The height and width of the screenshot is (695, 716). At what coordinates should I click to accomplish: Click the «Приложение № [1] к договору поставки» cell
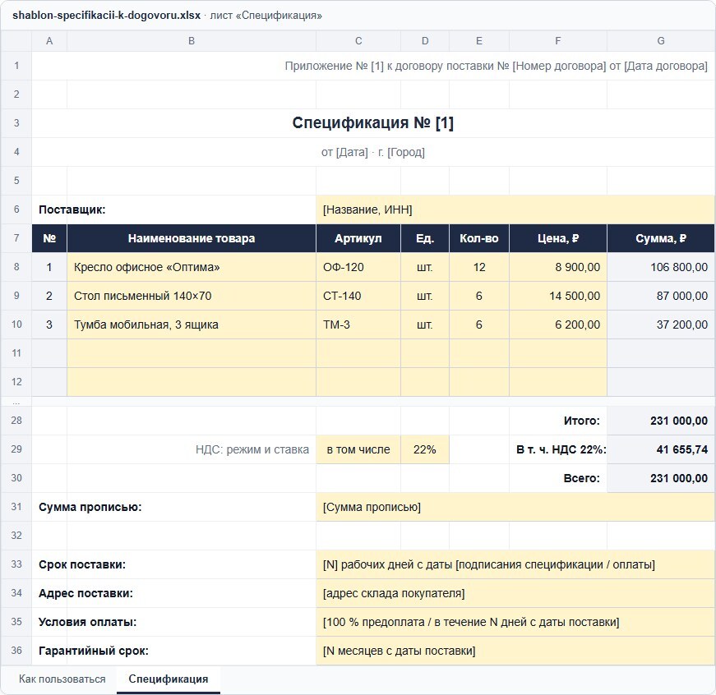[x=373, y=66]
